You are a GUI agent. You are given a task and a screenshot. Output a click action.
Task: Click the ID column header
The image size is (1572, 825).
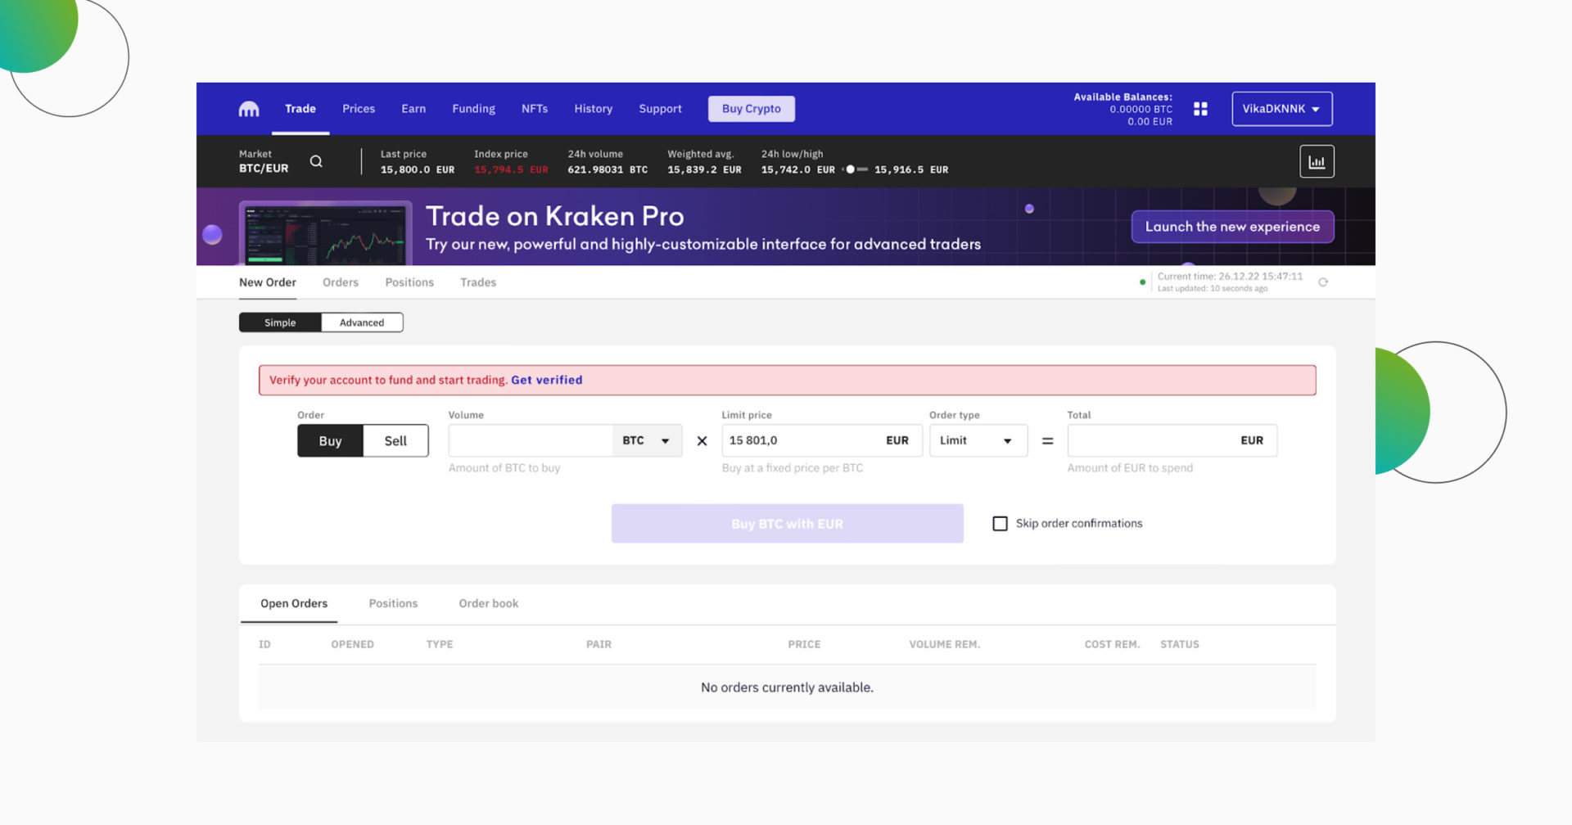pyautogui.click(x=264, y=644)
